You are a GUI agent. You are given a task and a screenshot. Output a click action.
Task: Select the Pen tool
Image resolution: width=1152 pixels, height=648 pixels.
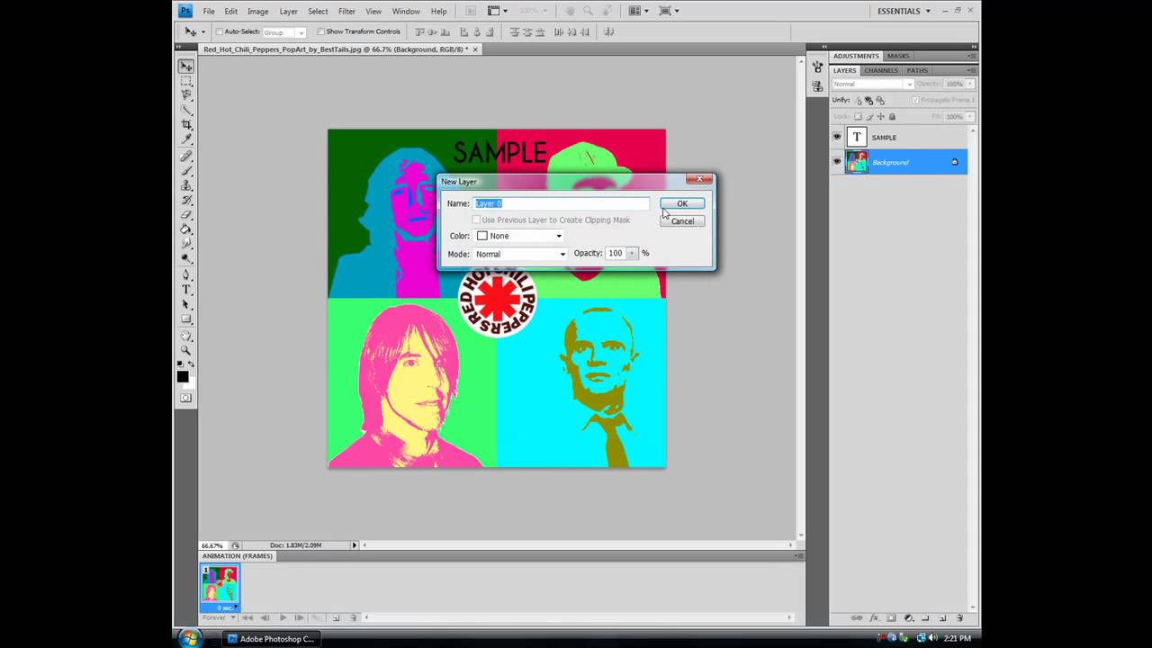pyautogui.click(x=186, y=274)
